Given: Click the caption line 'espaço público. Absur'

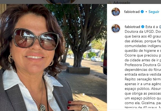Looking at the screenshot, I should (143, 89).
